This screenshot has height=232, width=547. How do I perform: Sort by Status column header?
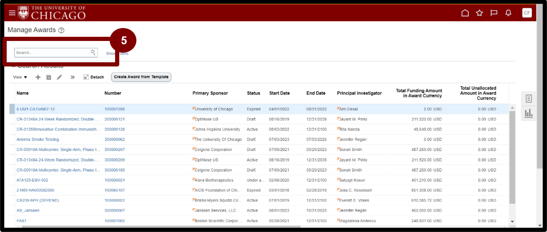click(x=253, y=93)
